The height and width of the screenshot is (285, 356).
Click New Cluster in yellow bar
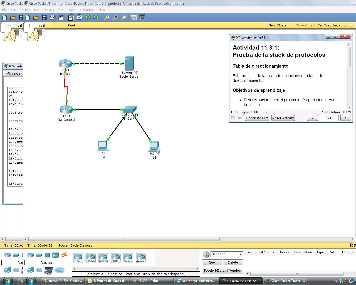tap(278, 25)
